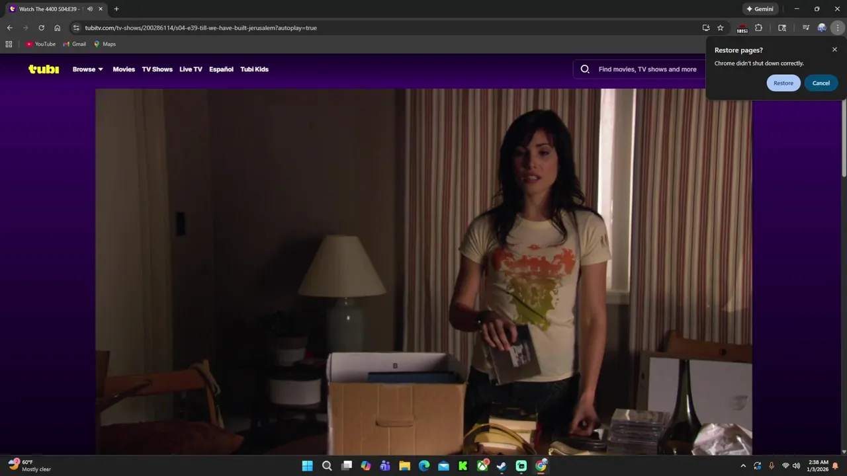Screen dimensions: 847x476
Task: Open a new Chrome tab
Action: click(116, 9)
